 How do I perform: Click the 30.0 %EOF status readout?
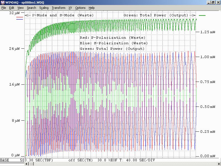(107, 160)
